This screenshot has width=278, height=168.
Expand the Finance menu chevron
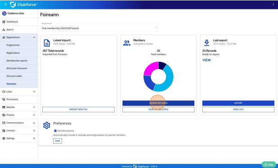pos(34,115)
